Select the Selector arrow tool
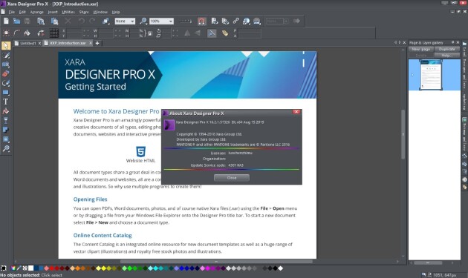 [x=6, y=45]
